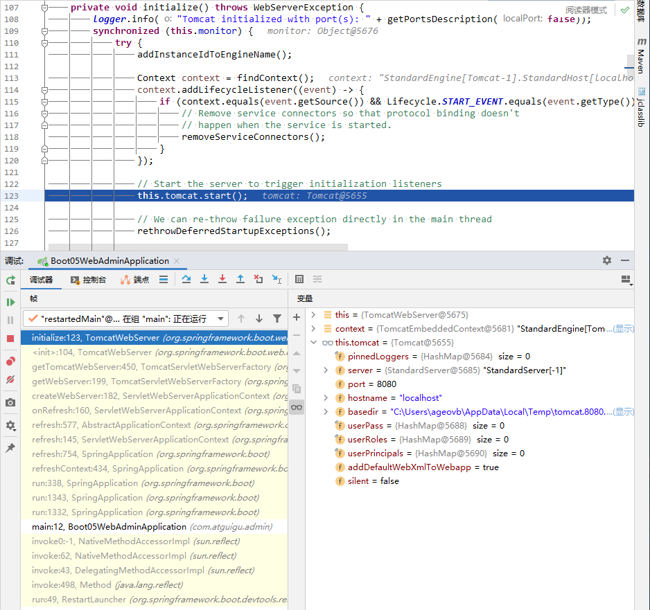Viewport: 650px width, 610px height.
Task: Click the Trace Current Stream Chain icon
Action: coord(317,280)
